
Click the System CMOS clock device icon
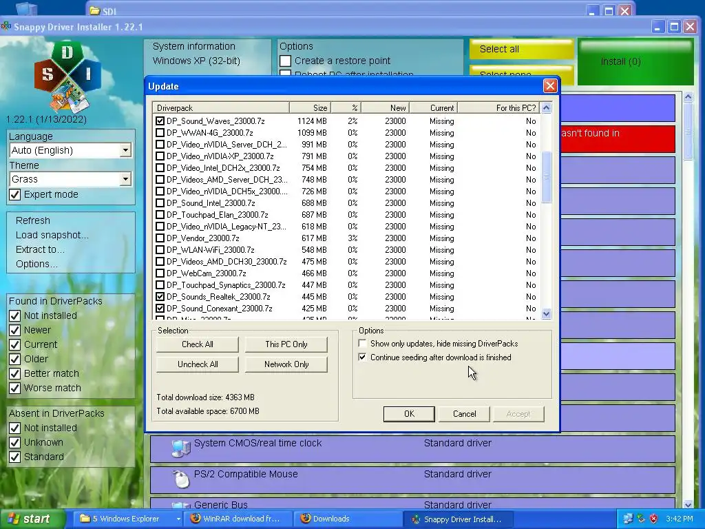coord(181,448)
